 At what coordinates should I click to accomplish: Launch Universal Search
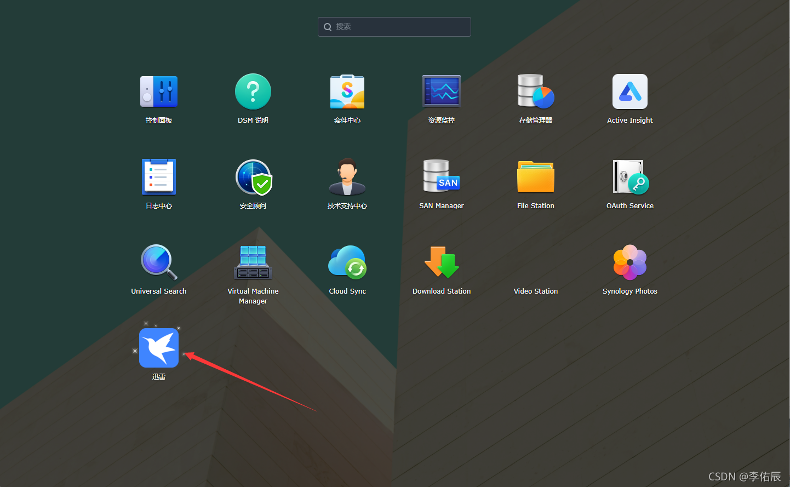tap(159, 262)
